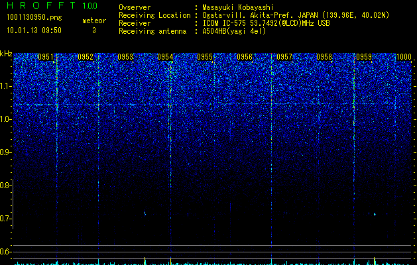Click the 0952 time marker
Image resolution: width=417 pixels, height=265 pixels.
tap(86, 57)
